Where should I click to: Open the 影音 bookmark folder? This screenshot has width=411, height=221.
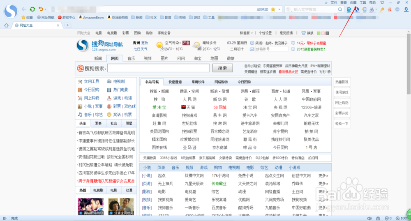[x=166, y=18]
